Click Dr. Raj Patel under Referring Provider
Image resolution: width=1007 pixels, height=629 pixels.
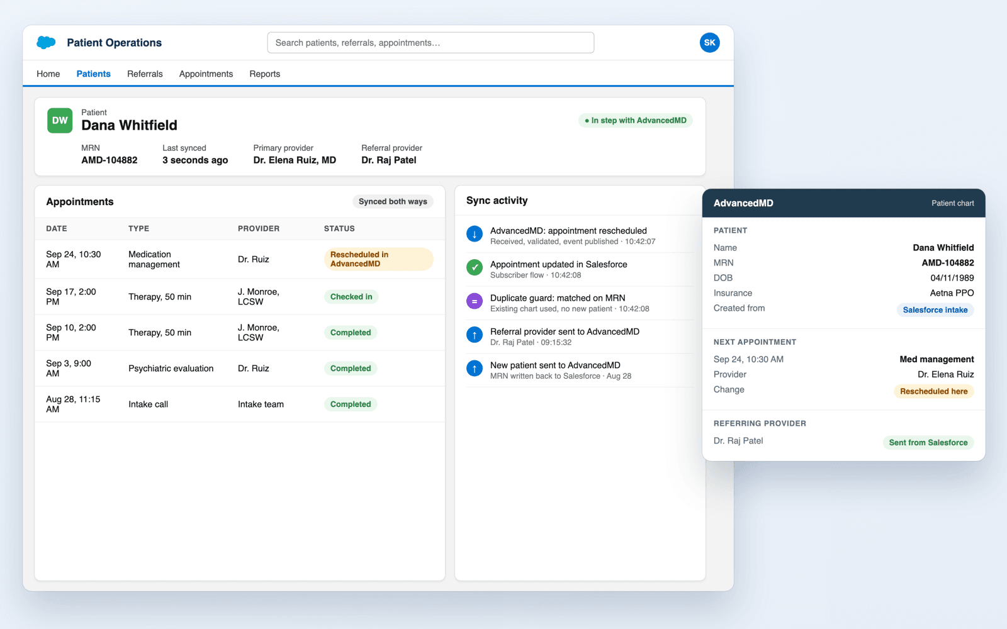[x=738, y=441]
